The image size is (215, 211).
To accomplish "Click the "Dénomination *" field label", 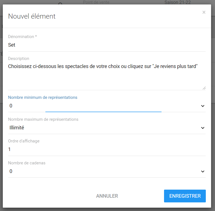I will click(23, 37).
